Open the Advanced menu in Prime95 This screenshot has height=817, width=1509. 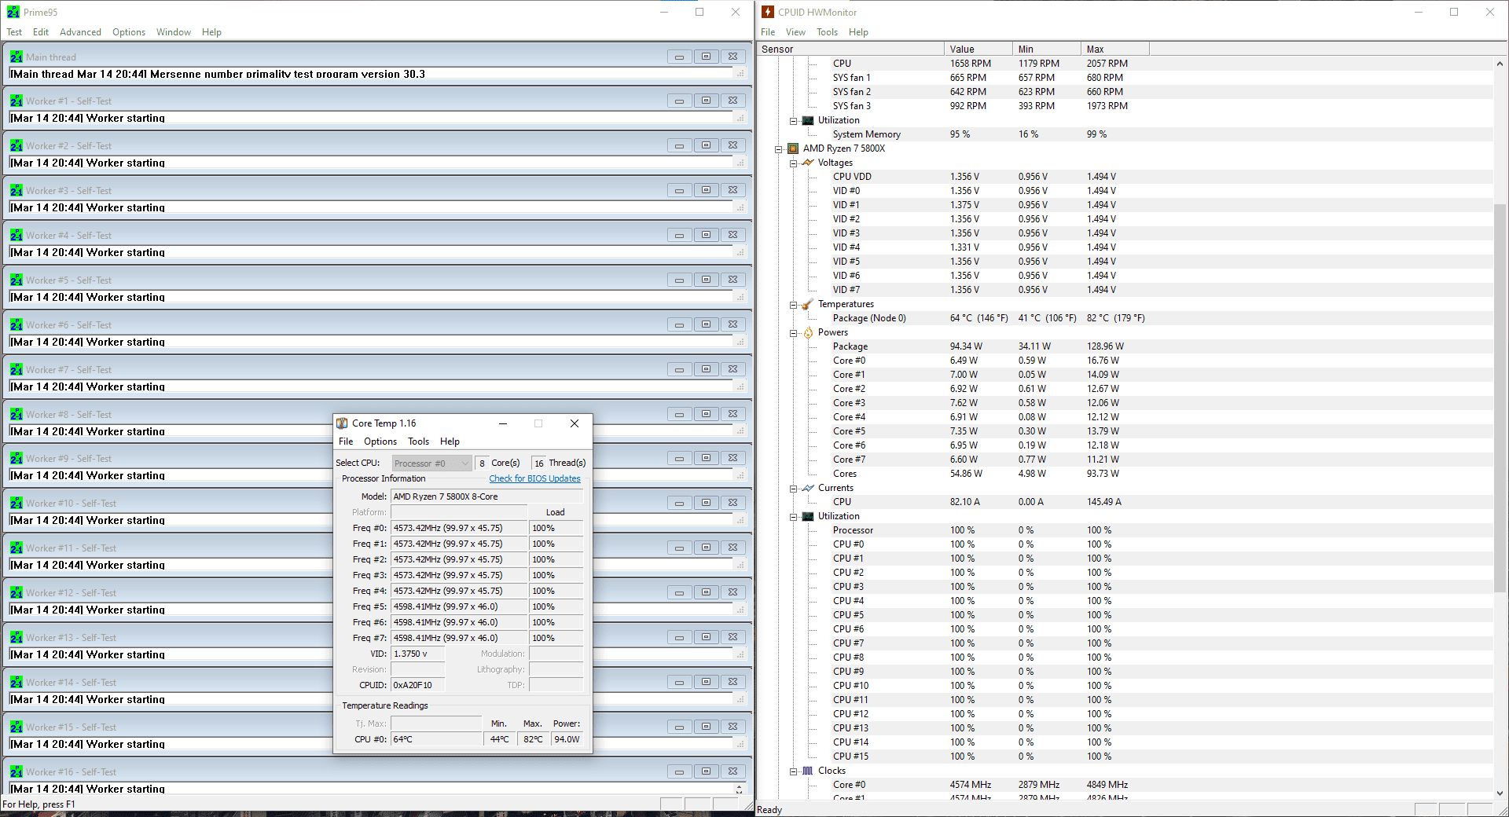tap(80, 32)
